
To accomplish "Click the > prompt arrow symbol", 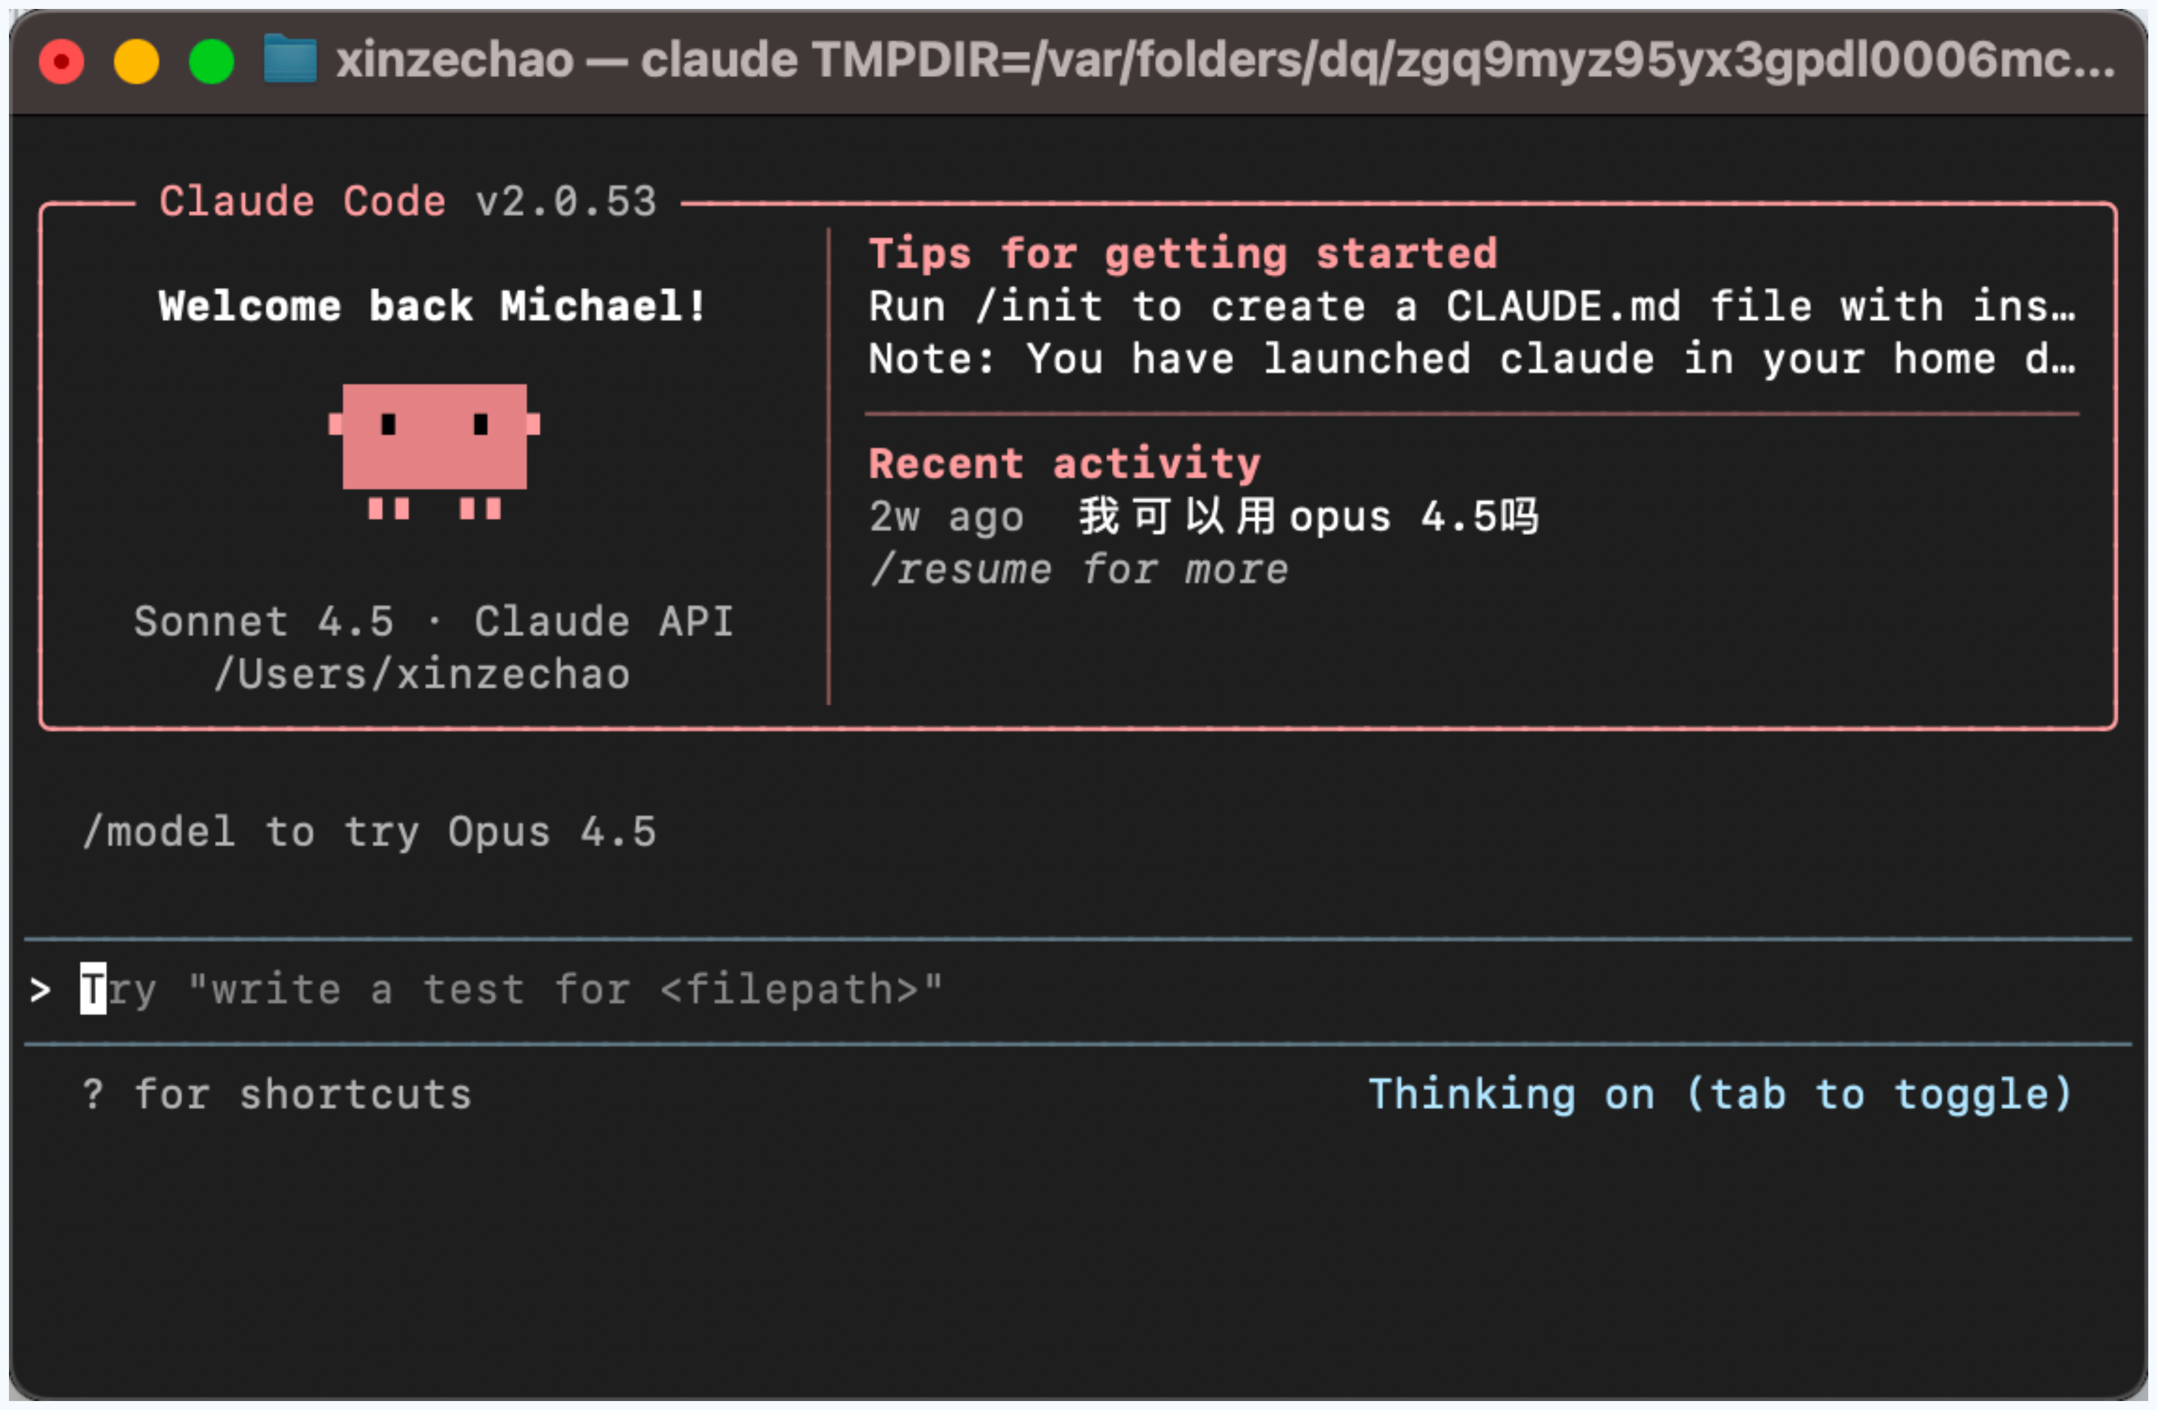I will 40,989.
